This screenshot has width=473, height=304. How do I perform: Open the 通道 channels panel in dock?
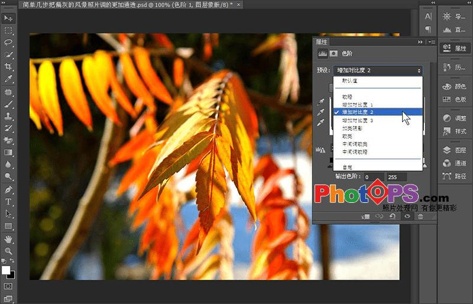[455, 163]
